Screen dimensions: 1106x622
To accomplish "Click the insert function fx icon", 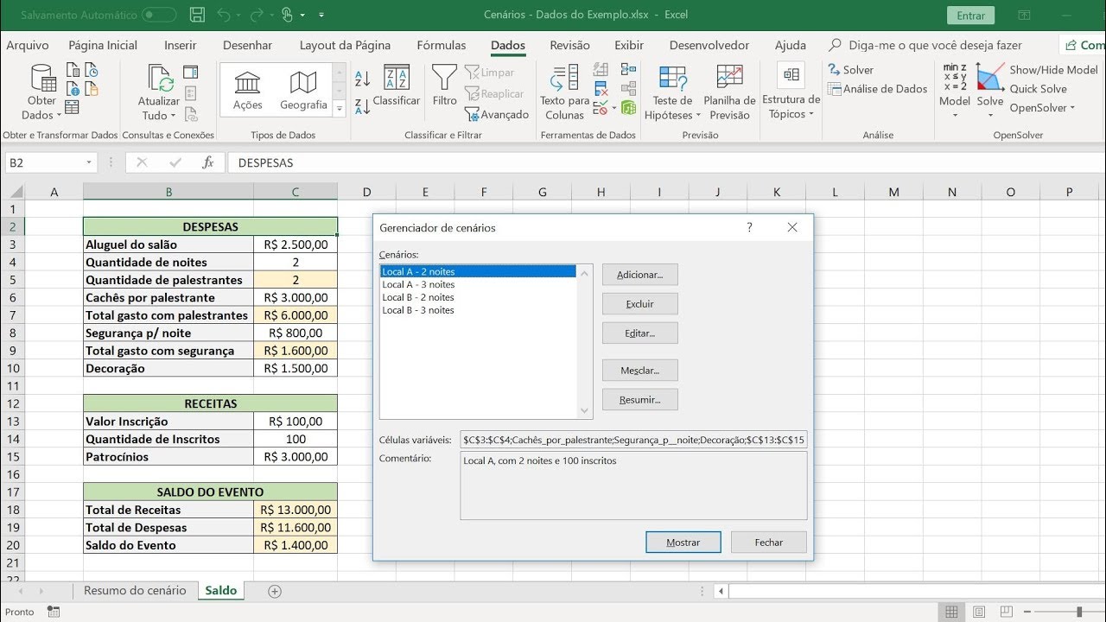I will (207, 162).
